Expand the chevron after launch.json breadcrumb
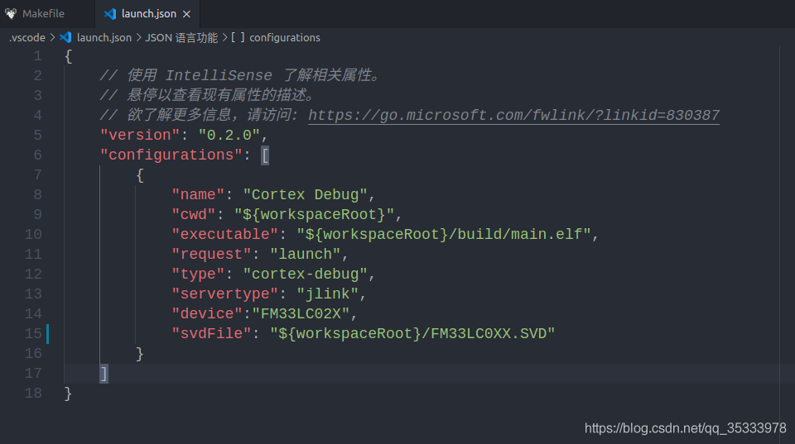Viewport: 795px width, 444px height. 138,37
